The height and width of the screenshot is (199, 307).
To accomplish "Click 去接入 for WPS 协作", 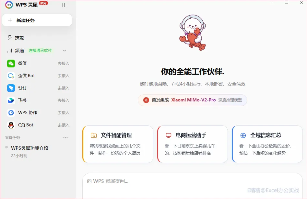I will (64, 113).
